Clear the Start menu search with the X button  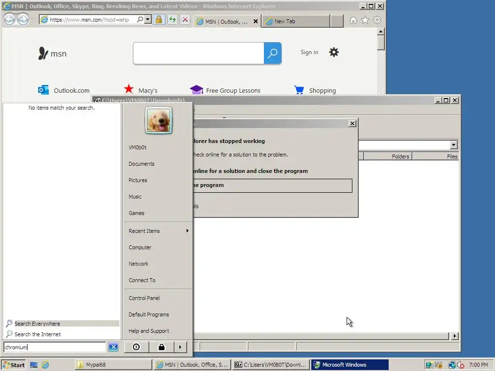[113, 347]
